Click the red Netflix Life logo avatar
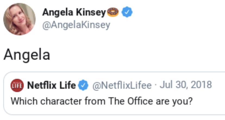 click(17, 86)
